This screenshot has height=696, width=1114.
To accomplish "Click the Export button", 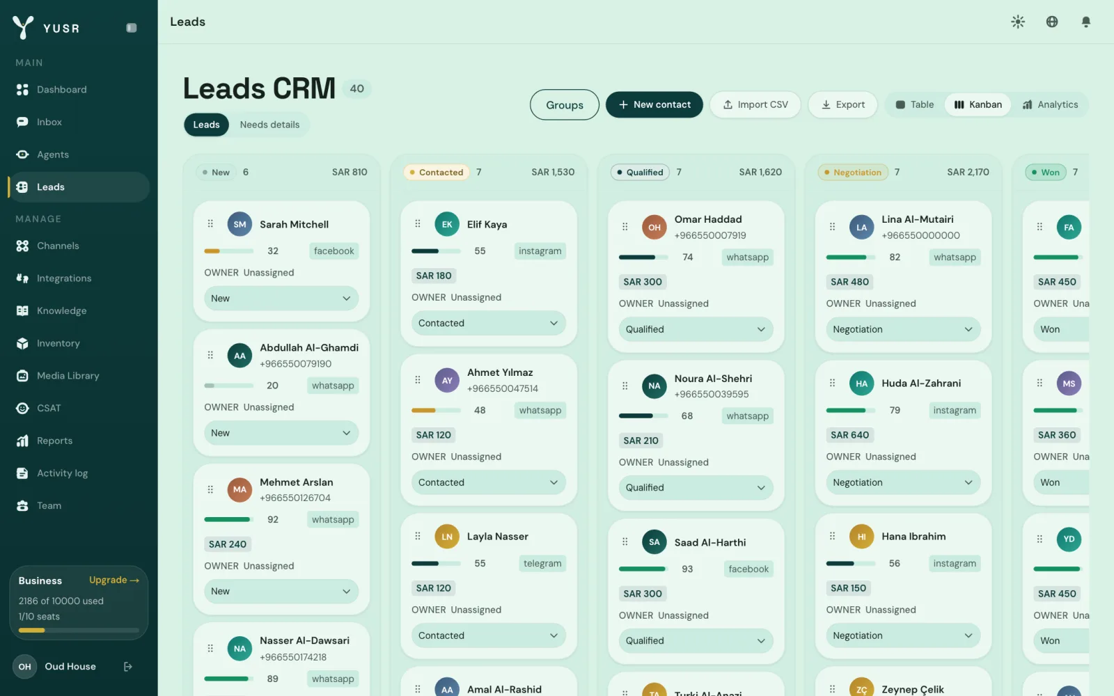I will coord(843,104).
